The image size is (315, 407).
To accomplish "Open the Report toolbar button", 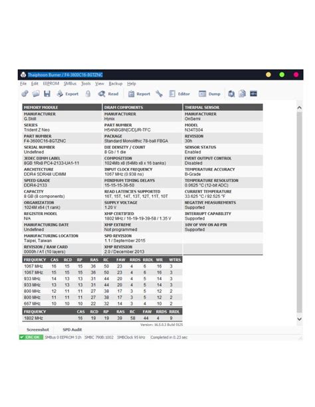I will [139, 94].
